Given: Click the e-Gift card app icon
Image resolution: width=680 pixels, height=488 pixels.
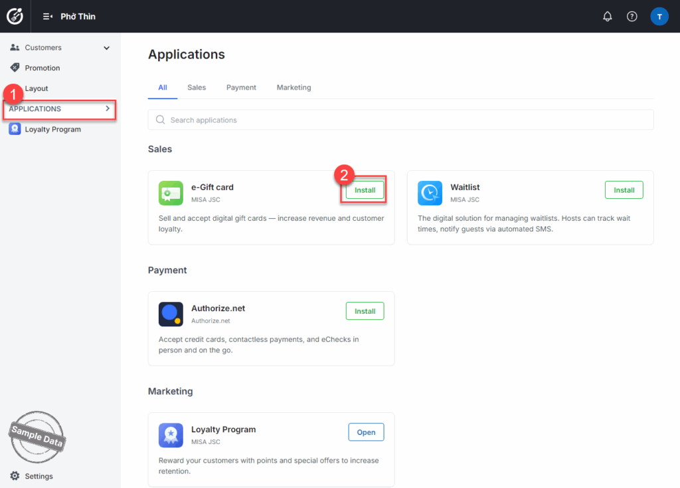Looking at the screenshot, I should tap(171, 193).
